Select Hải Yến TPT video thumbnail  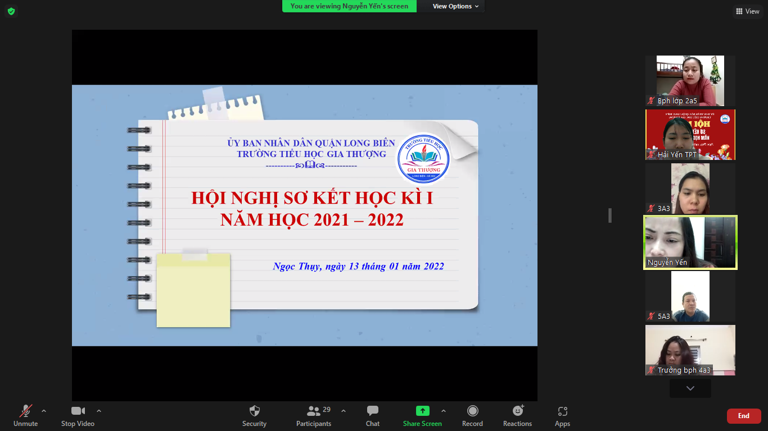tap(690, 135)
